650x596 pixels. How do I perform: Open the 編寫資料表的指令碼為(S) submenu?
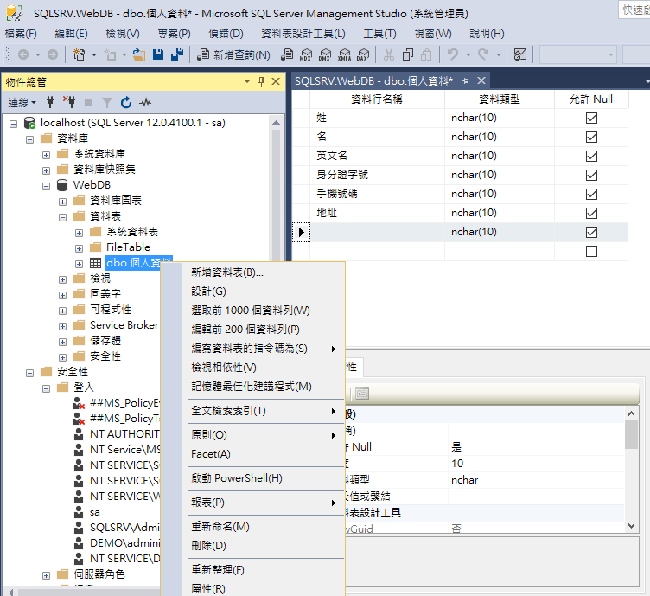263,349
